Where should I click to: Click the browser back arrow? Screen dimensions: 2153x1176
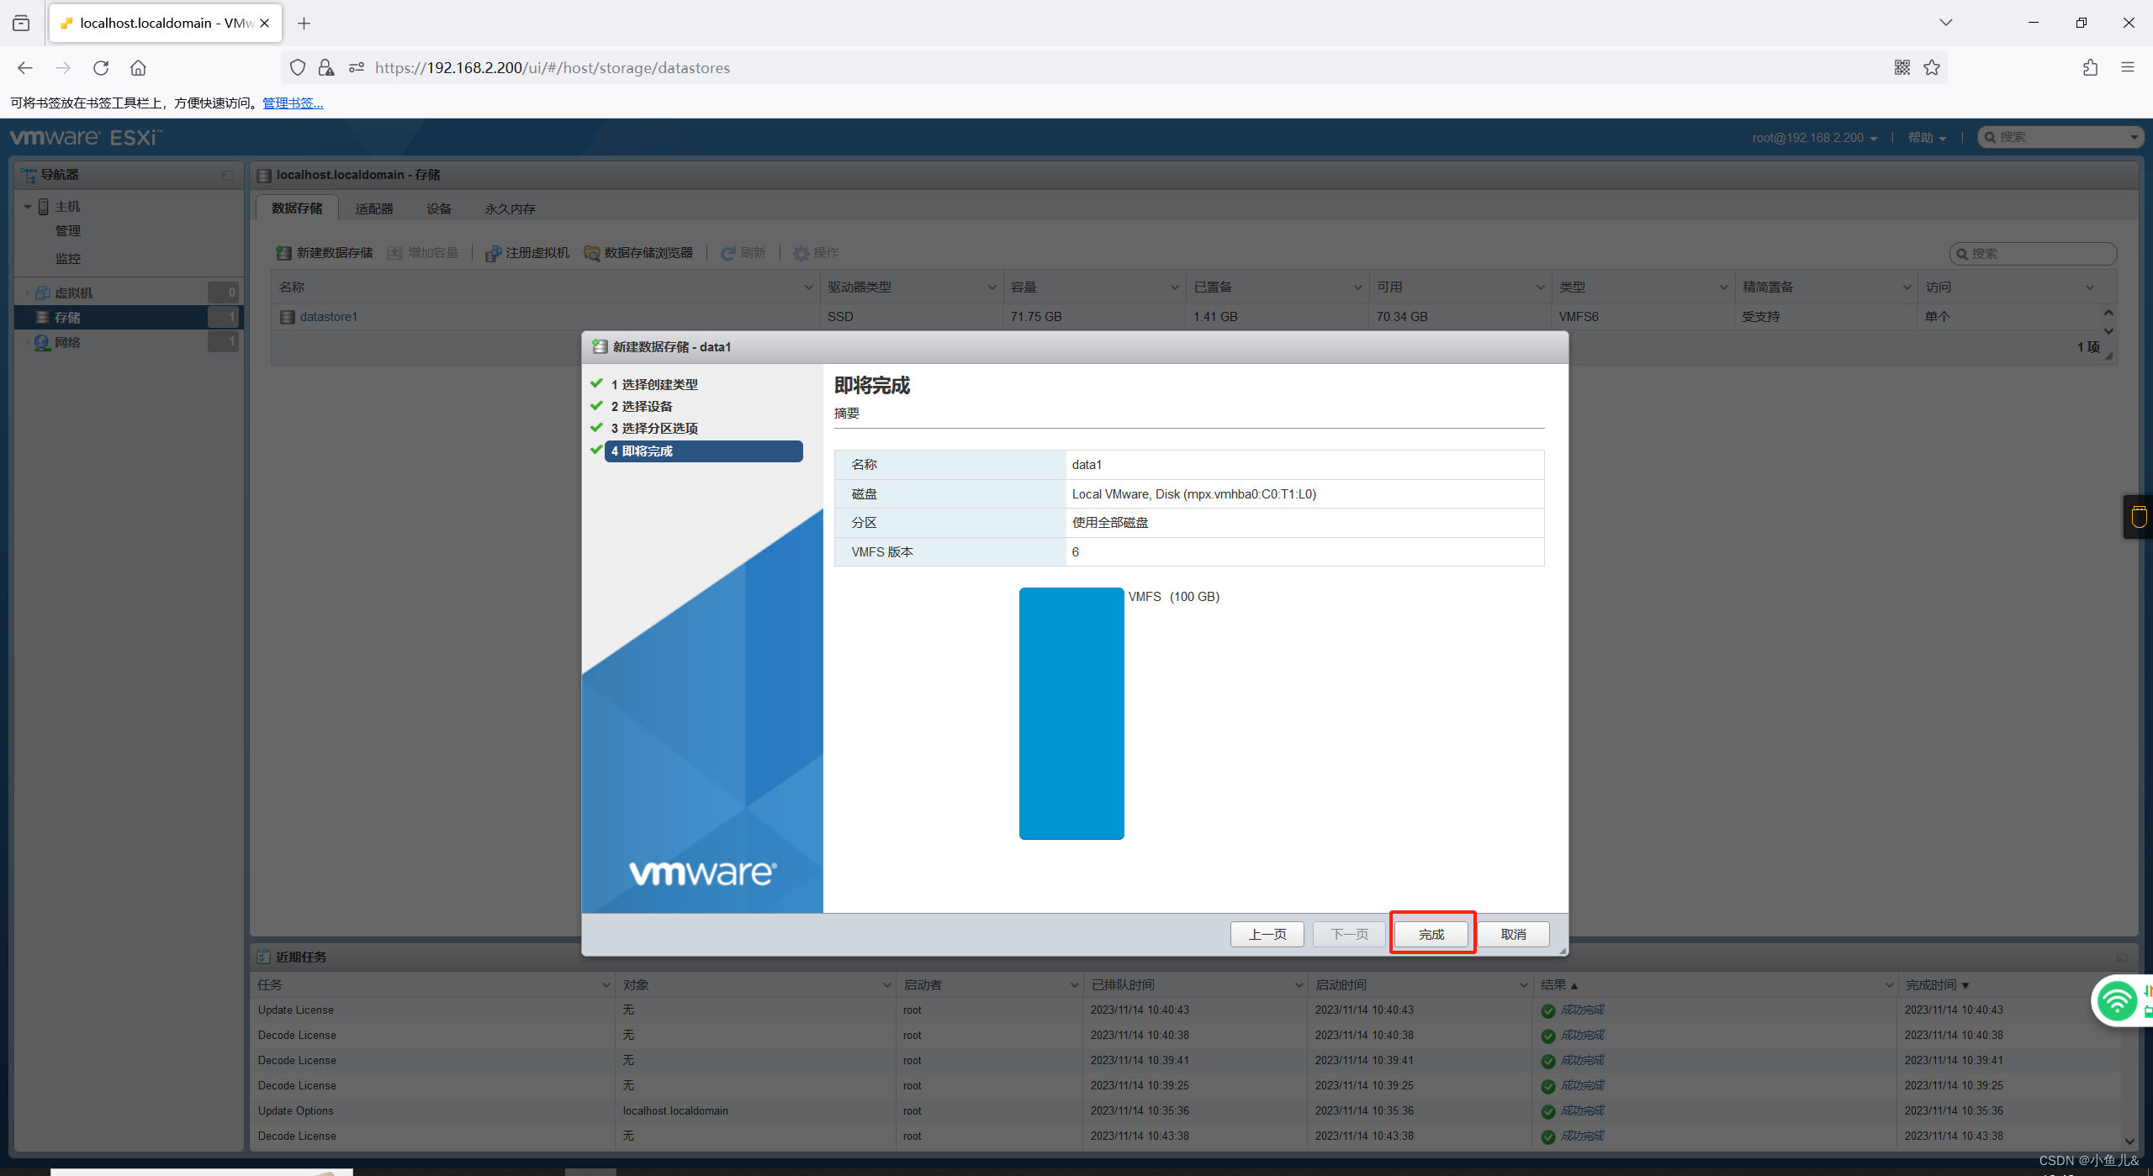point(25,67)
